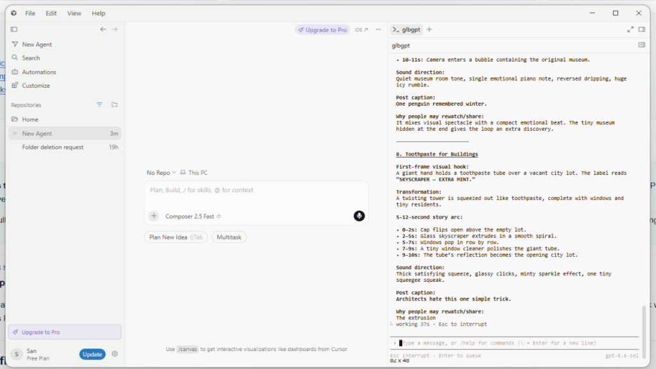
Task: Click the Repositories section label
Action: point(26,105)
